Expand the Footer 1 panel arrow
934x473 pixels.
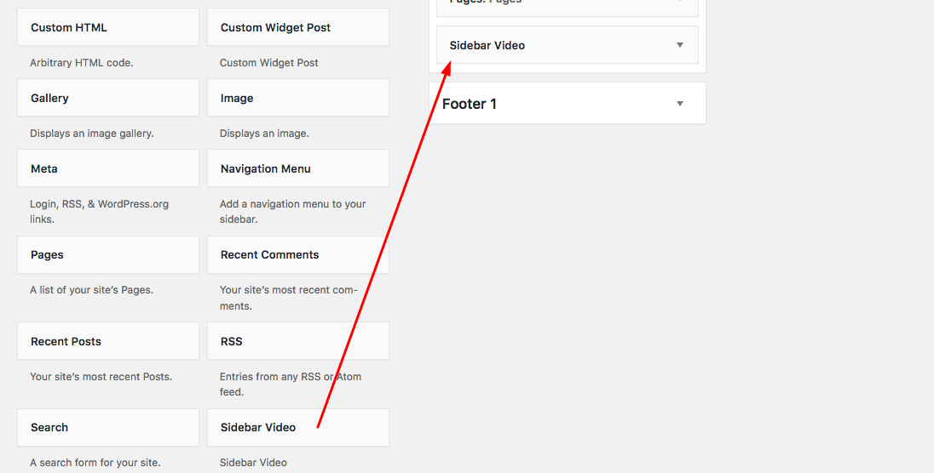pos(679,104)
